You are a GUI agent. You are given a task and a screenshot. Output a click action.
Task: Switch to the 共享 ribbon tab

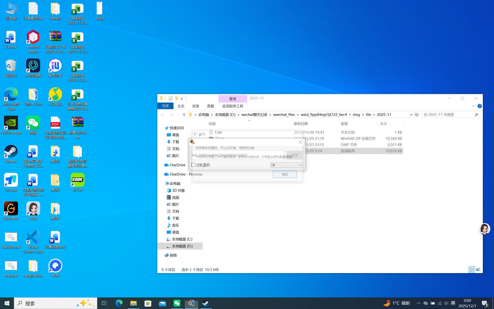tap(196, 106)
